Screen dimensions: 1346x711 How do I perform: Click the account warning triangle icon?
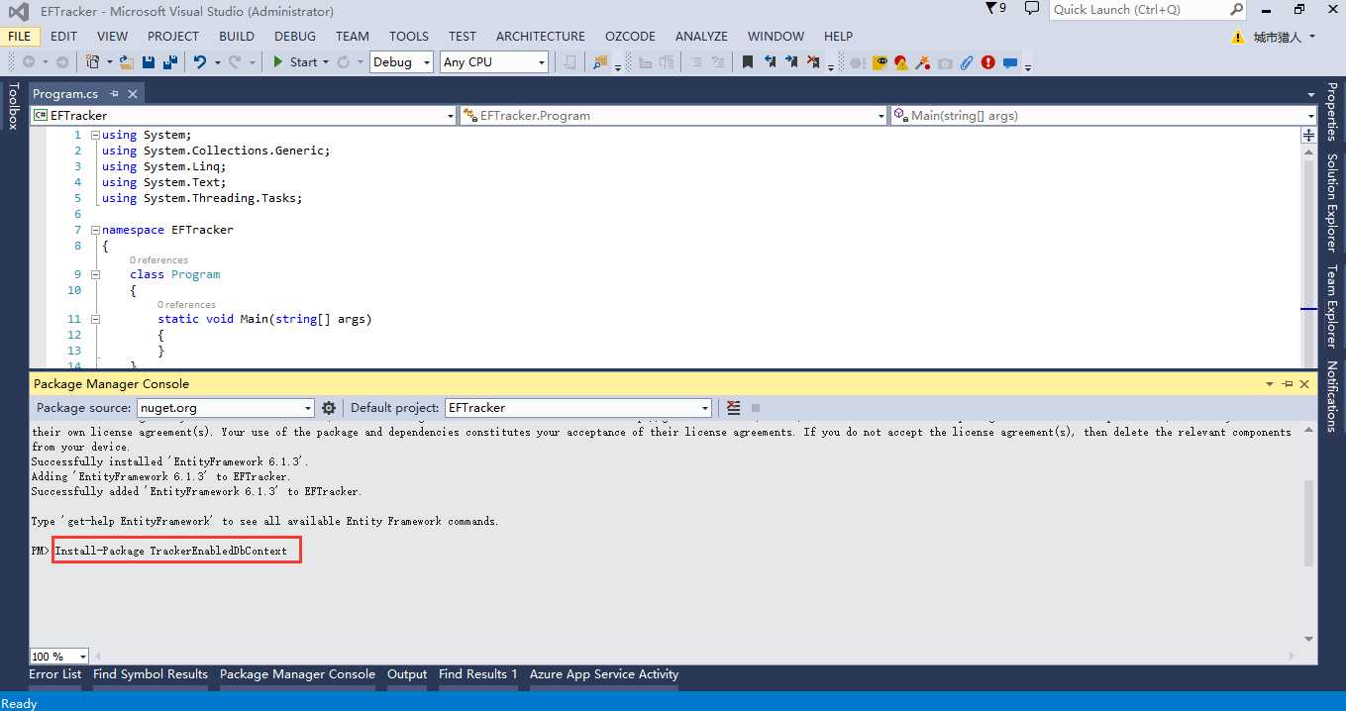[x=1238, y=37]
